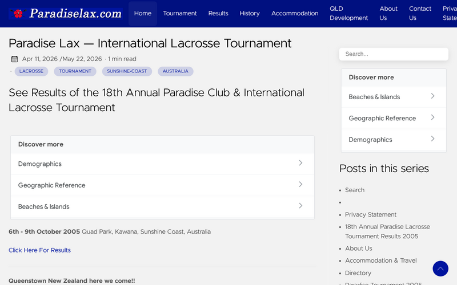Focus the Search input field
Screen dimensions: 457x285
(x=394, y=54)
